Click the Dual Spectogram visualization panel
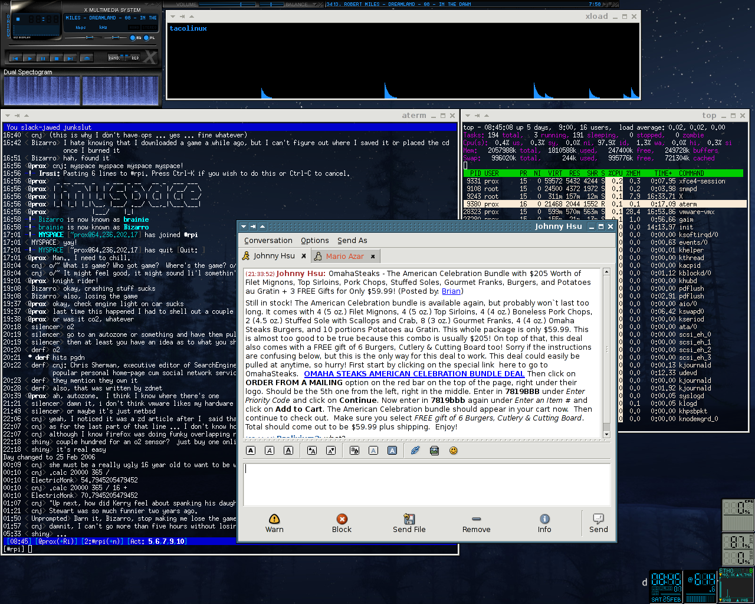This screenshot has height=604, width=755. tap(81, 91)
